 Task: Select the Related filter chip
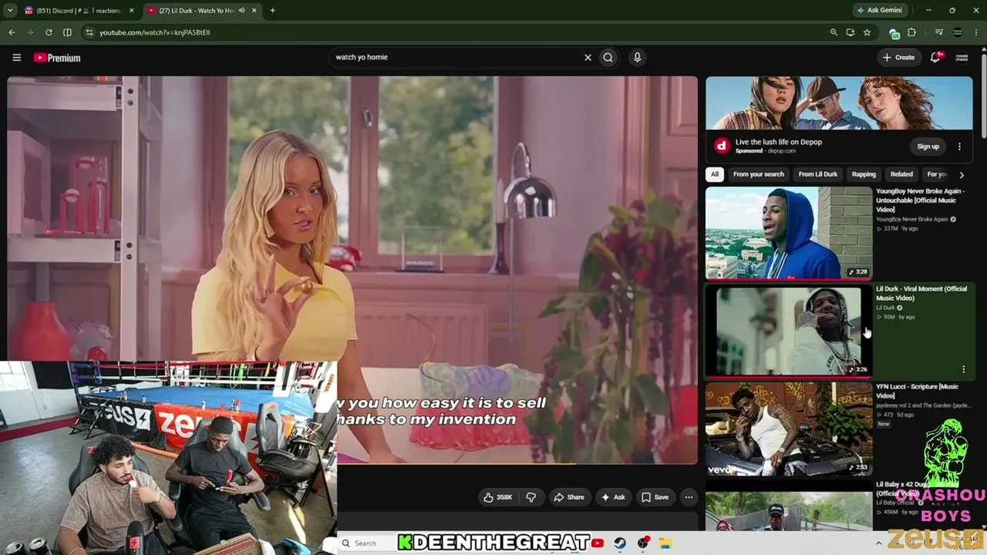901,174
